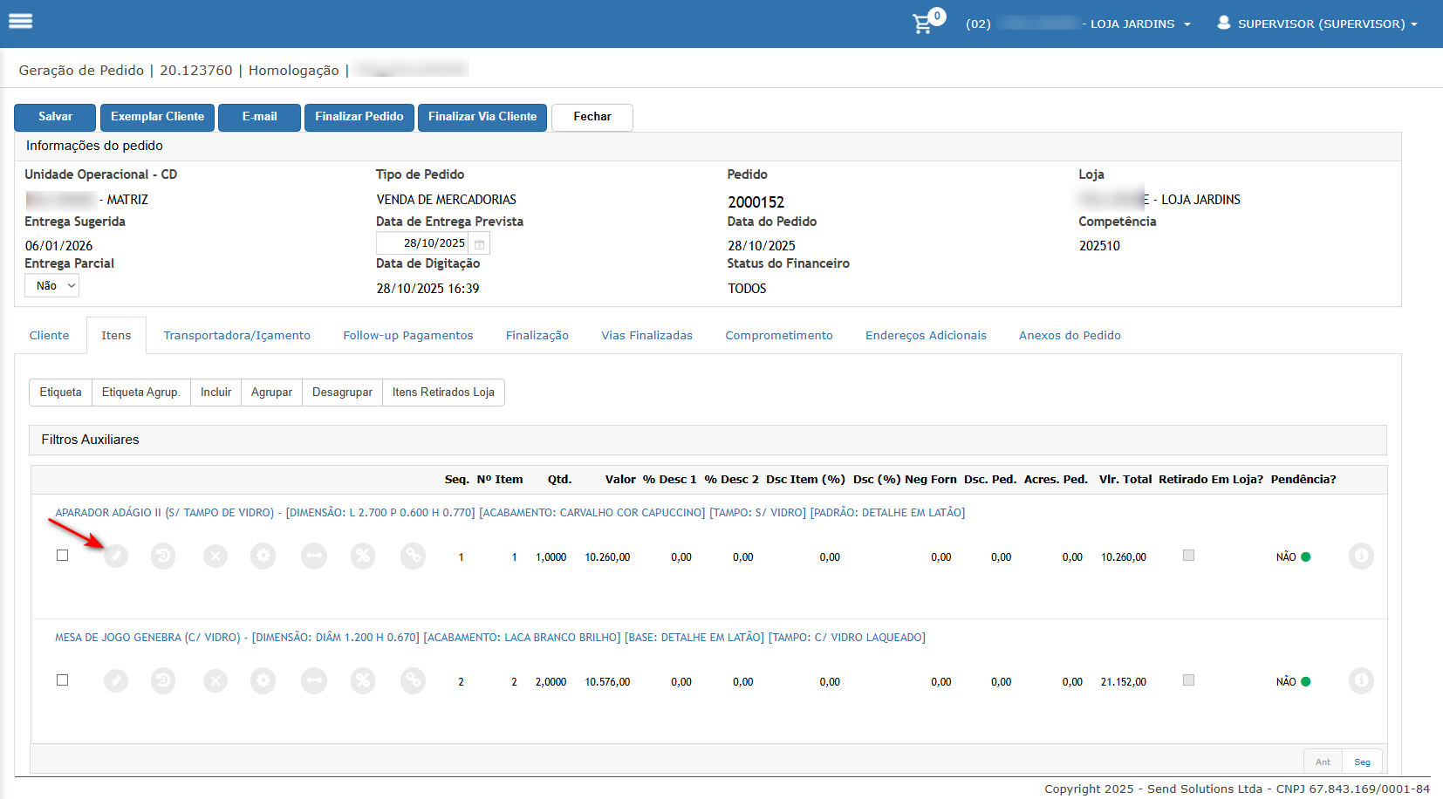Click the percent discount icon on the second item
Viewport: 1443px width, 799px height.
363,680
